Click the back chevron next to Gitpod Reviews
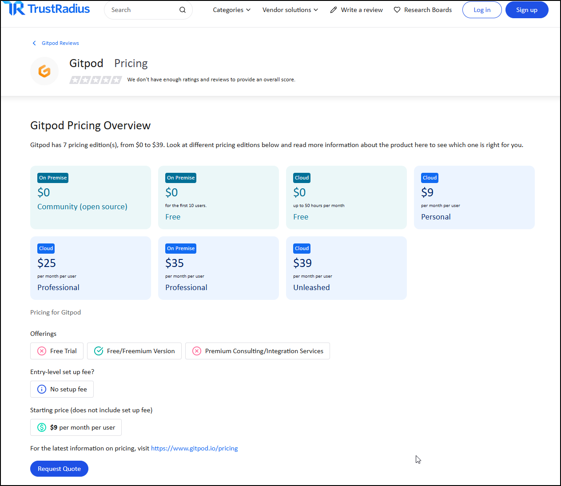 [x=34, y=43]
